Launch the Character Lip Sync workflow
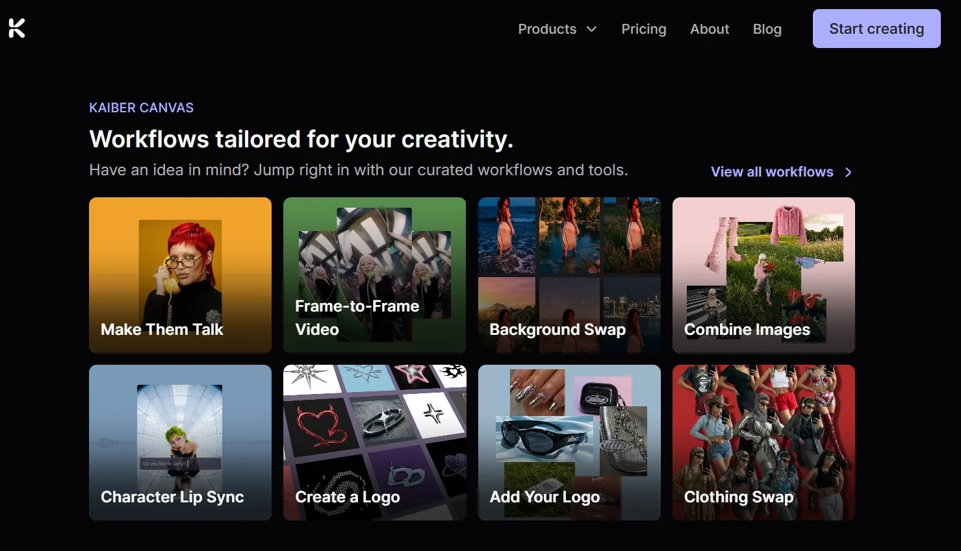961x551 pixels. tap(180, 443)
